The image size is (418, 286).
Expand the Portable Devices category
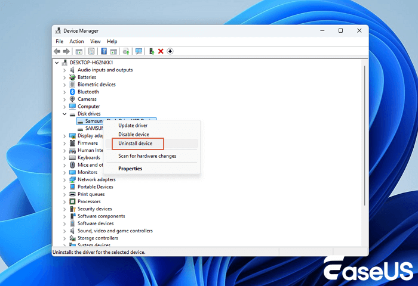64,187
